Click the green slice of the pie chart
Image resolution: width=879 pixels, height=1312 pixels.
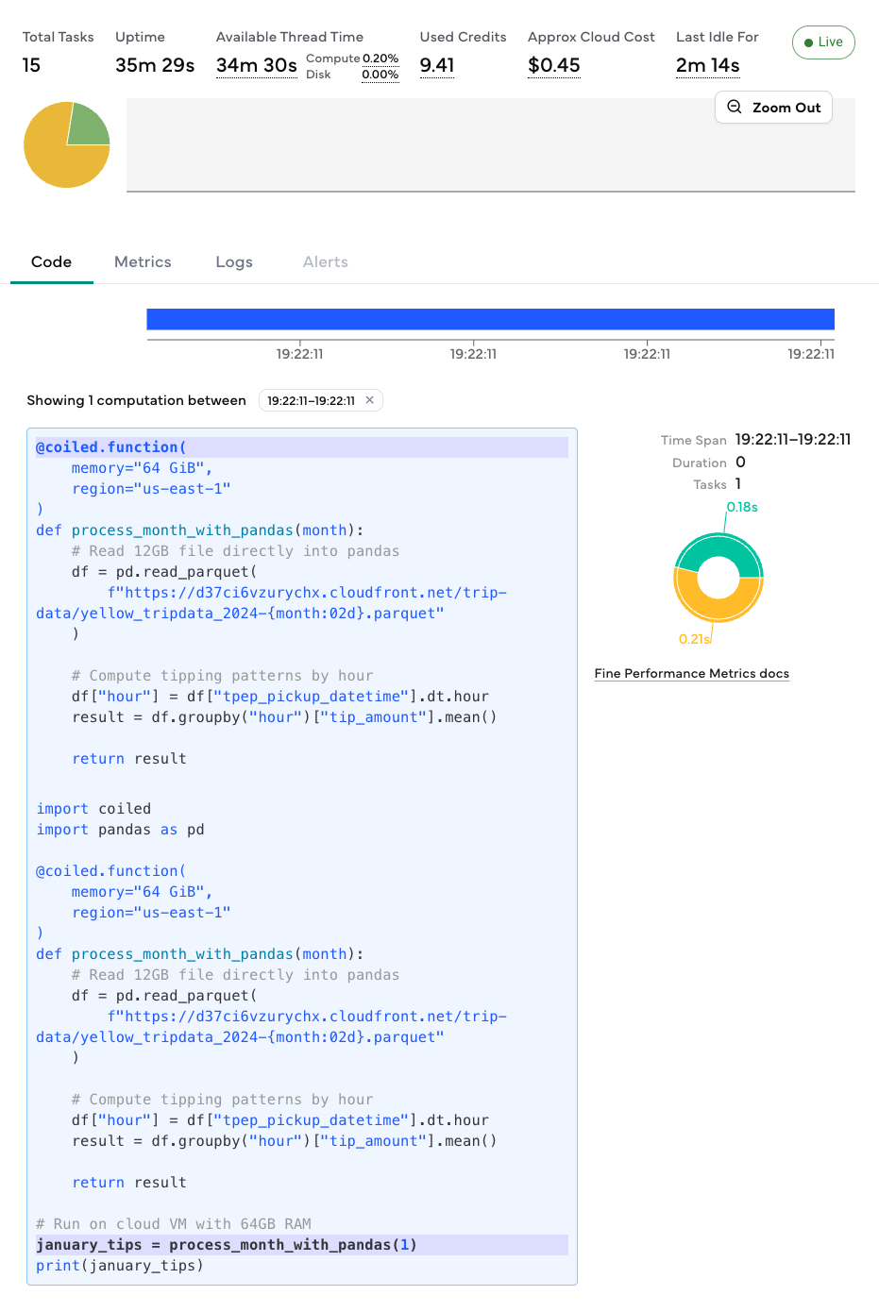coord(87,126)
